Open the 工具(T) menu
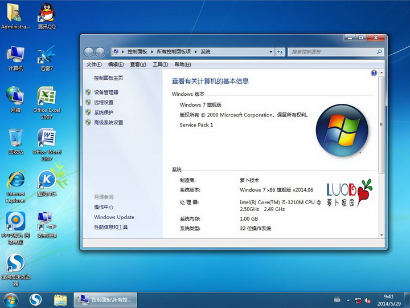The width and height of the screenshot is (410, 308). (160, 64)
